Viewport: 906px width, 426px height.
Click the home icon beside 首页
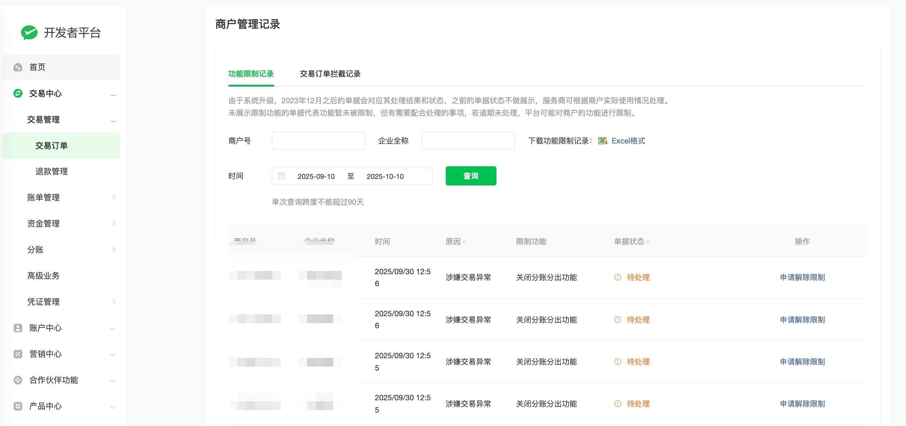(18, 67)
